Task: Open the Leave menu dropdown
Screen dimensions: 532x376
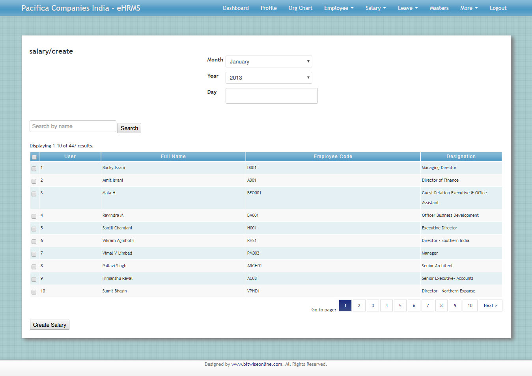Action: [407, 8]
